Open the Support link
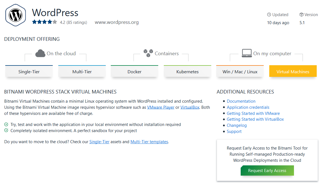 234,132
